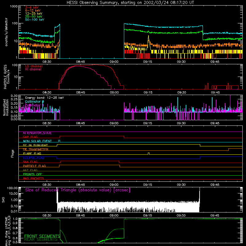Image resolution: width=246 pixels, height=246 pixels.
Task: Select the 'LO channel' legend label
Action: (34, 66)
